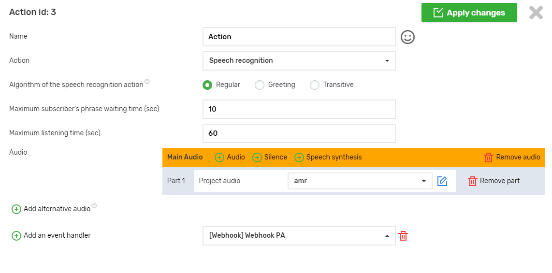This screenshot has height=273, width=552.
Task: Click the plus icon for Add alternative audio
Action: 16,209
